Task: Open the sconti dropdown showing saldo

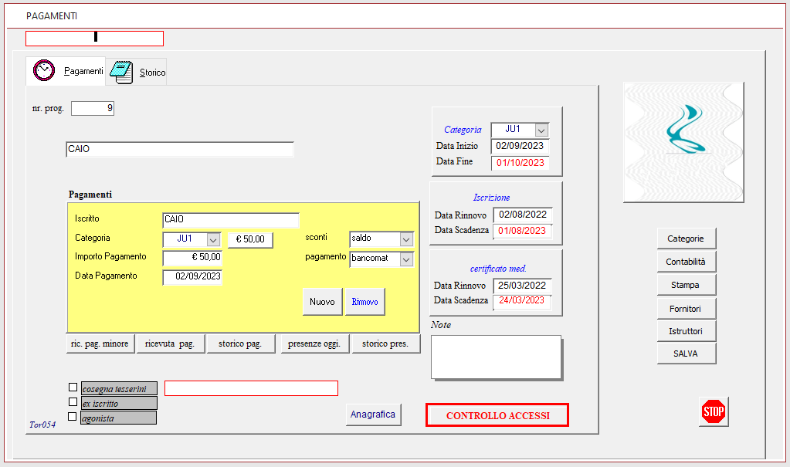Action: tap(407, 239)
